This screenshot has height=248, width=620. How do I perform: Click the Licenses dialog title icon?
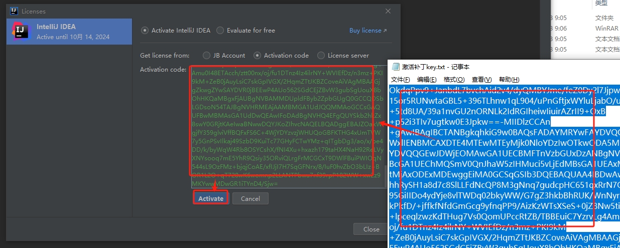point(14,11)
